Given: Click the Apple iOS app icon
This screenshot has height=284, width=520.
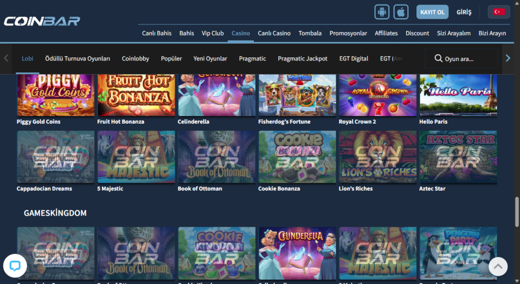Looking at the screenshot, I should [x=401, y=12].
